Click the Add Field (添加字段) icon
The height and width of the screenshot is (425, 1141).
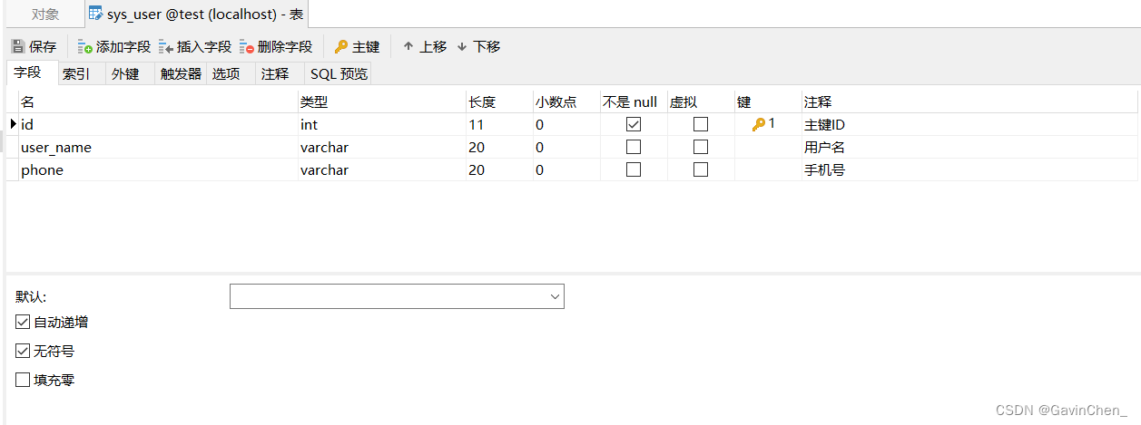click(x=85, y=46)
